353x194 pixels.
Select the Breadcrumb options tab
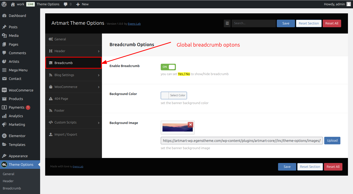(x=74, y=63)
